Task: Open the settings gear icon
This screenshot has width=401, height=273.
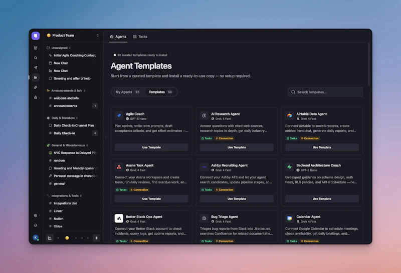Action: pyautogui.click(x=36, y=215)
